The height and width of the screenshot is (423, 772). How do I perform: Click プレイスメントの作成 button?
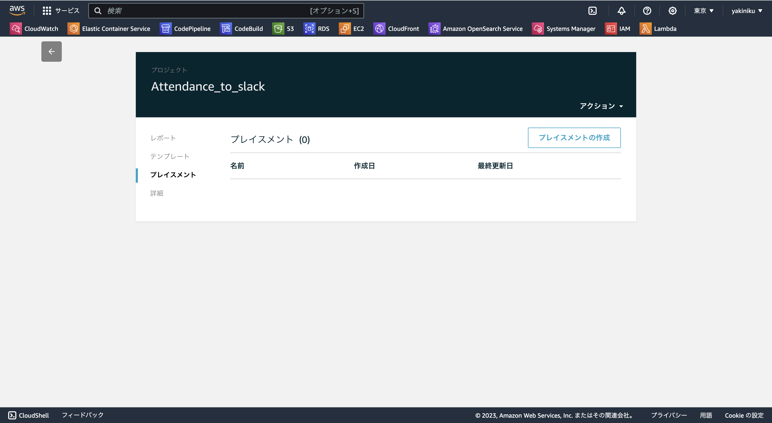click(574, 138)
